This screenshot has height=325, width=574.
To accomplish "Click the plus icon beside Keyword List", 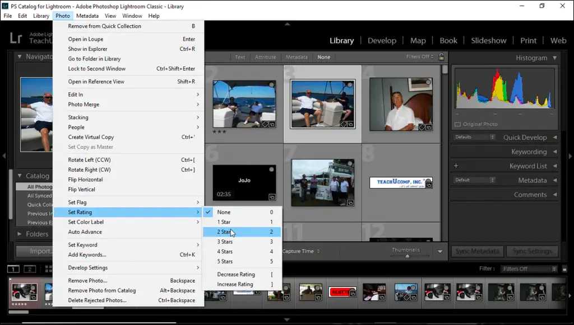I will [x=456, y=166].
